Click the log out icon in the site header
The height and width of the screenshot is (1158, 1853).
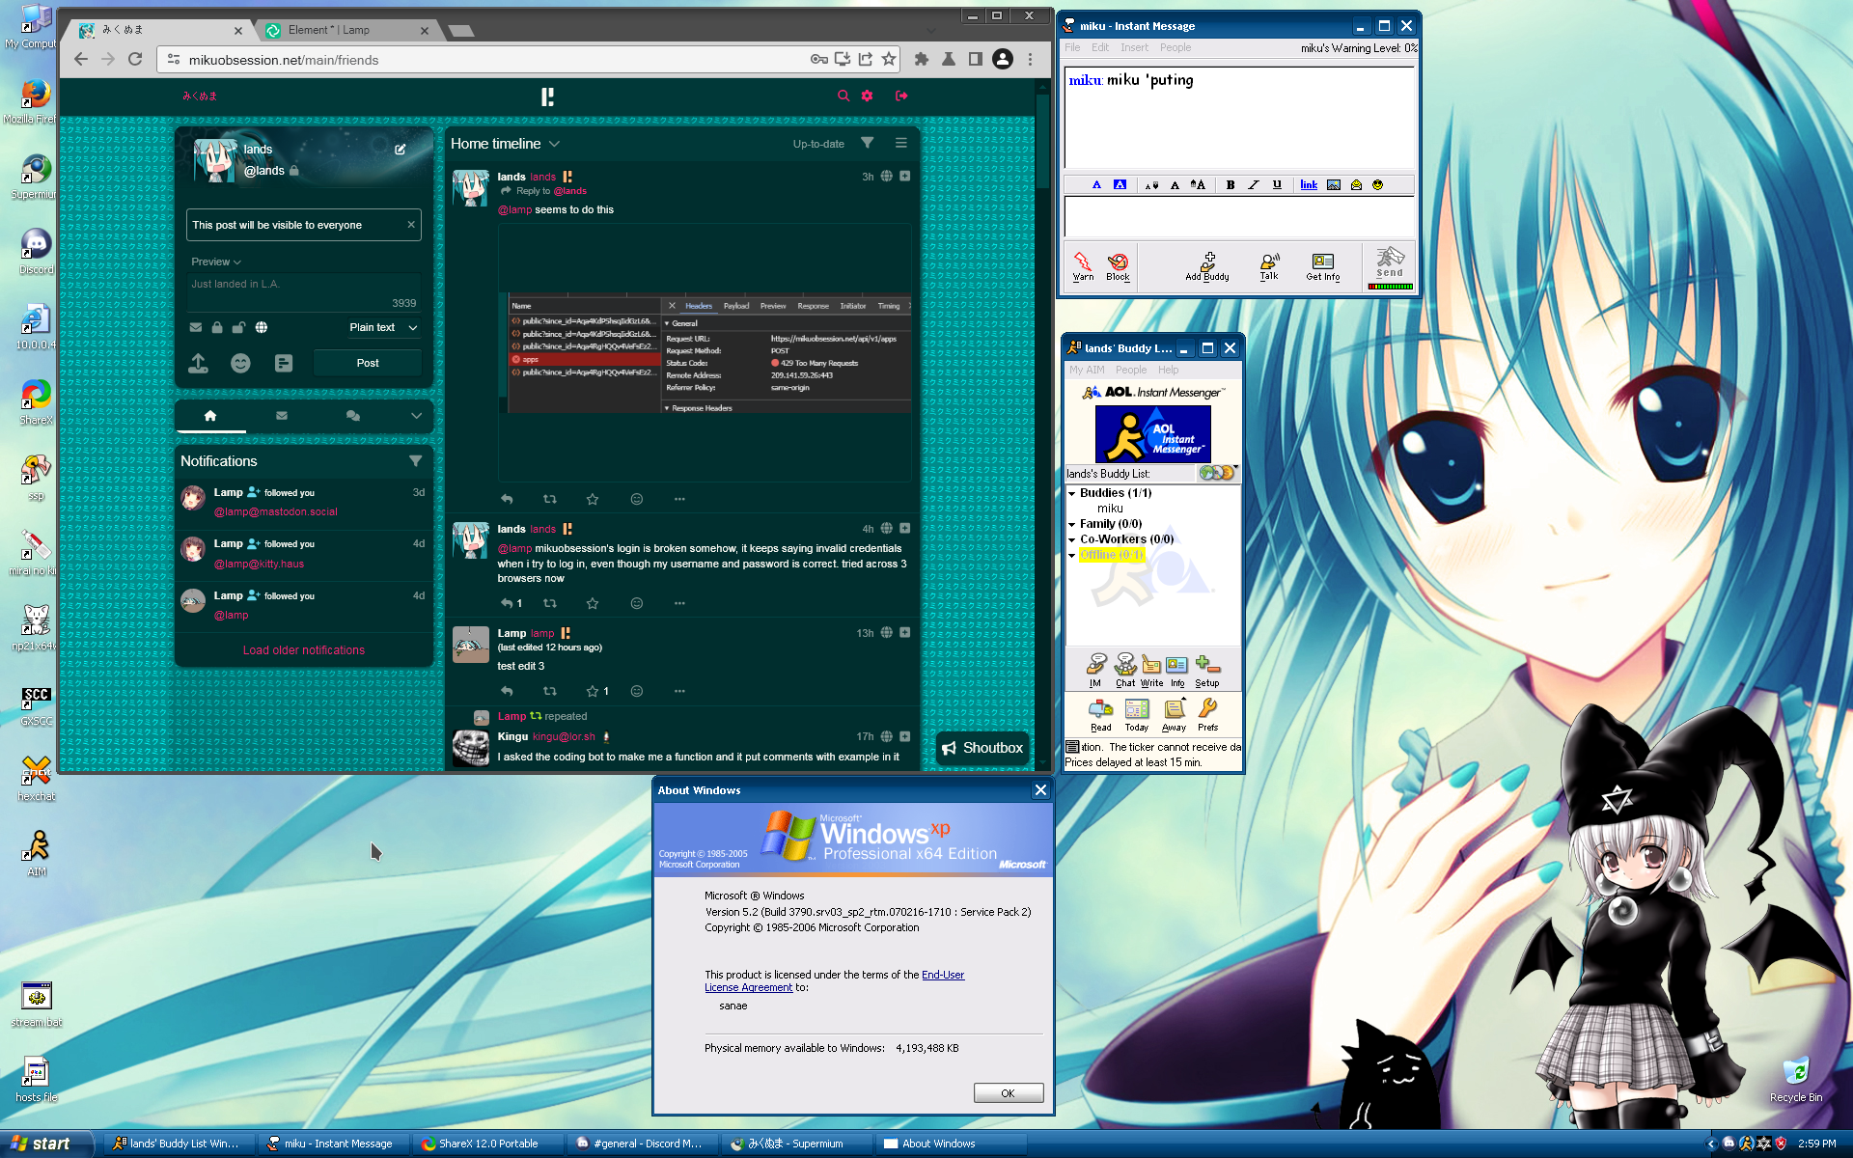[901, 96]
